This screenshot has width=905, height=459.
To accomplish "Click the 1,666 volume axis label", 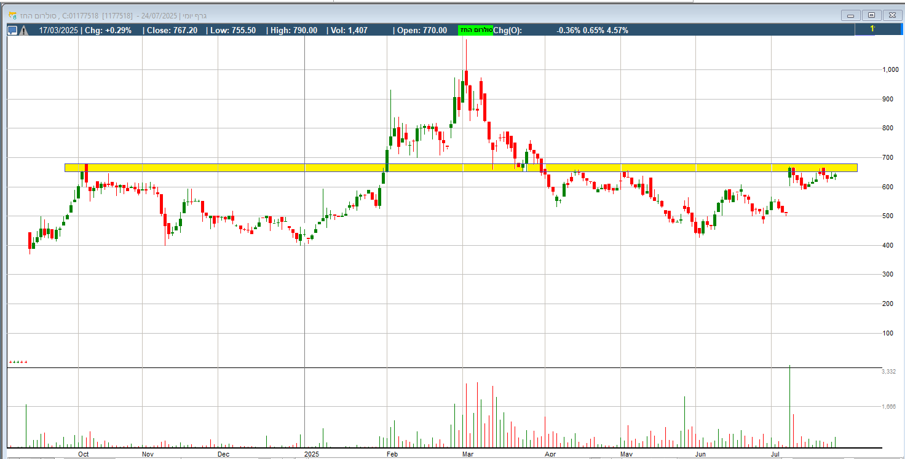I will (889, 407).
